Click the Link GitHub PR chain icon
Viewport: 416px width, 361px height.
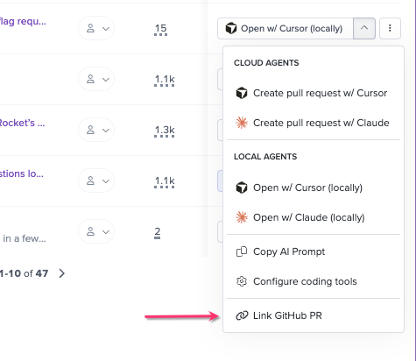point(242,315)
